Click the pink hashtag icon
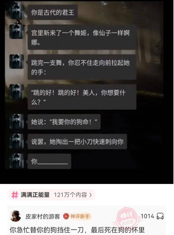 [15, 195]
